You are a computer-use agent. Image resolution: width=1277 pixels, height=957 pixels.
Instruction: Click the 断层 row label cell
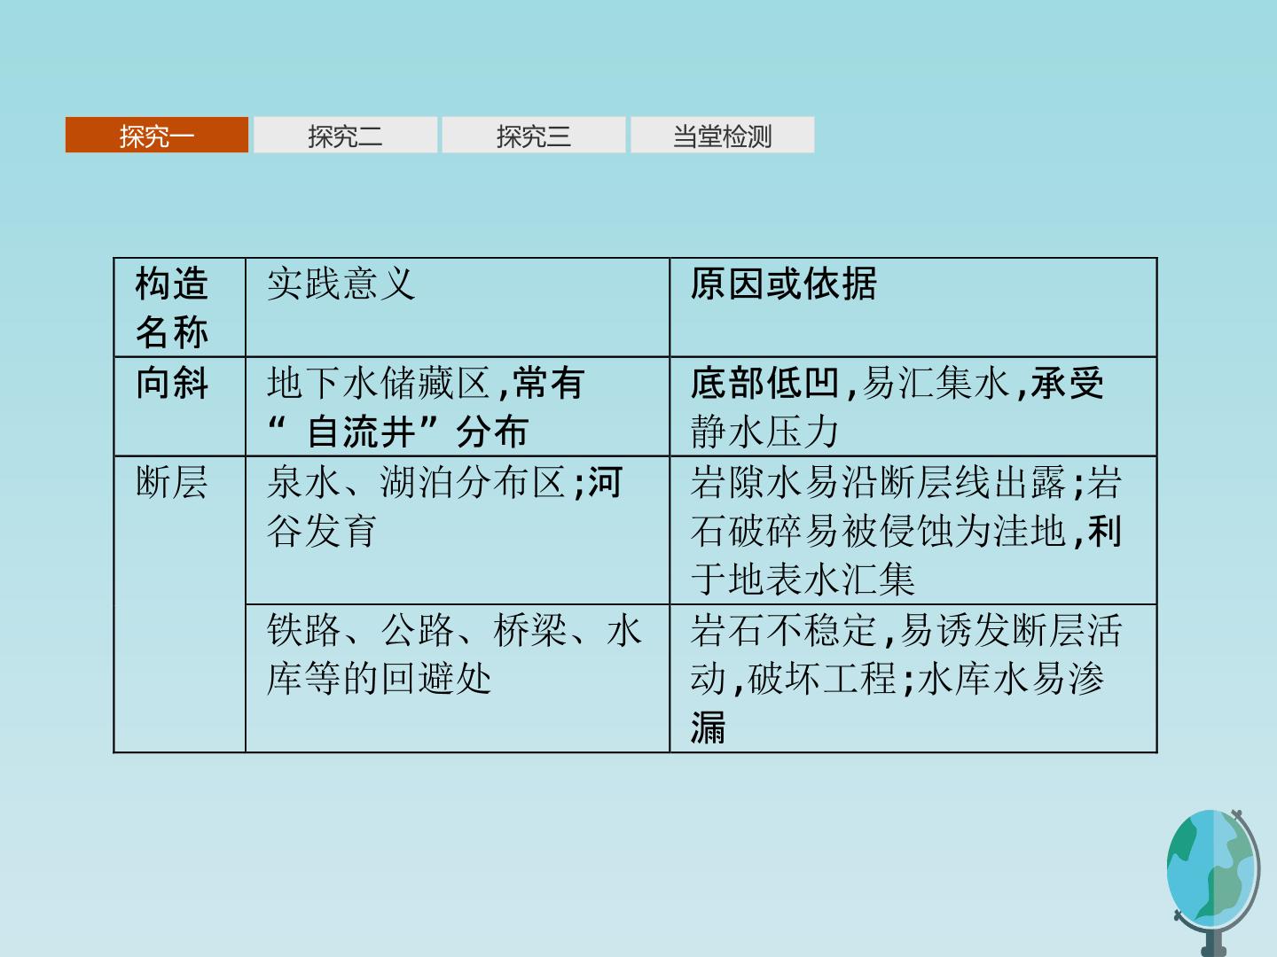[x=180, y=604]
